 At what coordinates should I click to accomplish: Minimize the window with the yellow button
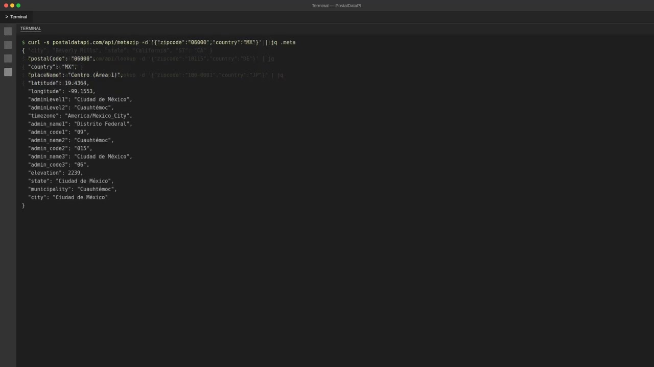[x=12, y=6]
